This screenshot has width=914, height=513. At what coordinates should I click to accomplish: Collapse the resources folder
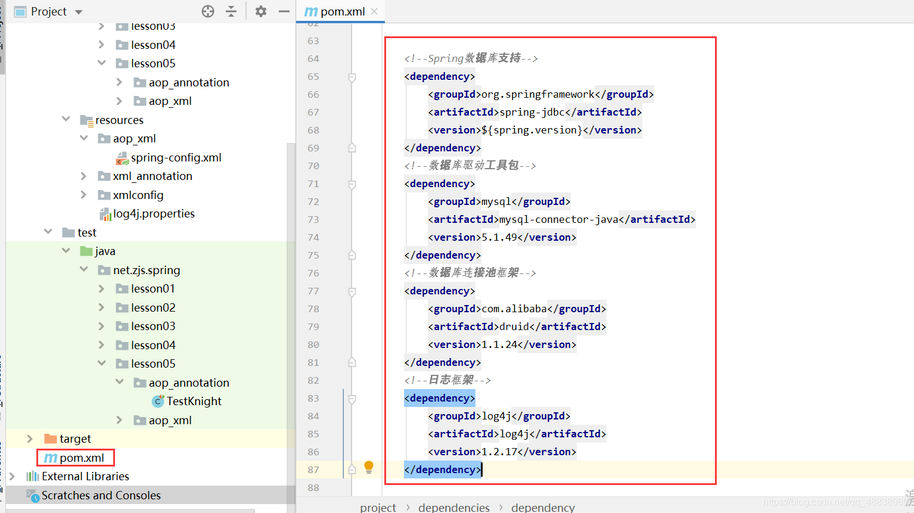coord(66,119)
